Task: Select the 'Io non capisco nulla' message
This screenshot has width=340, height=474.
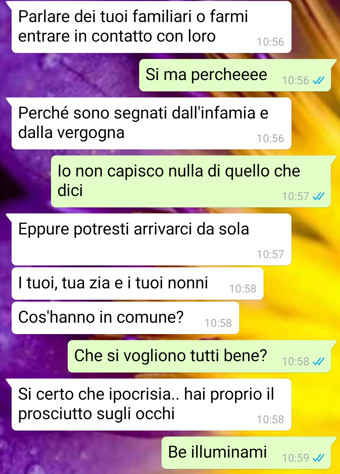Action: point(191,181)
